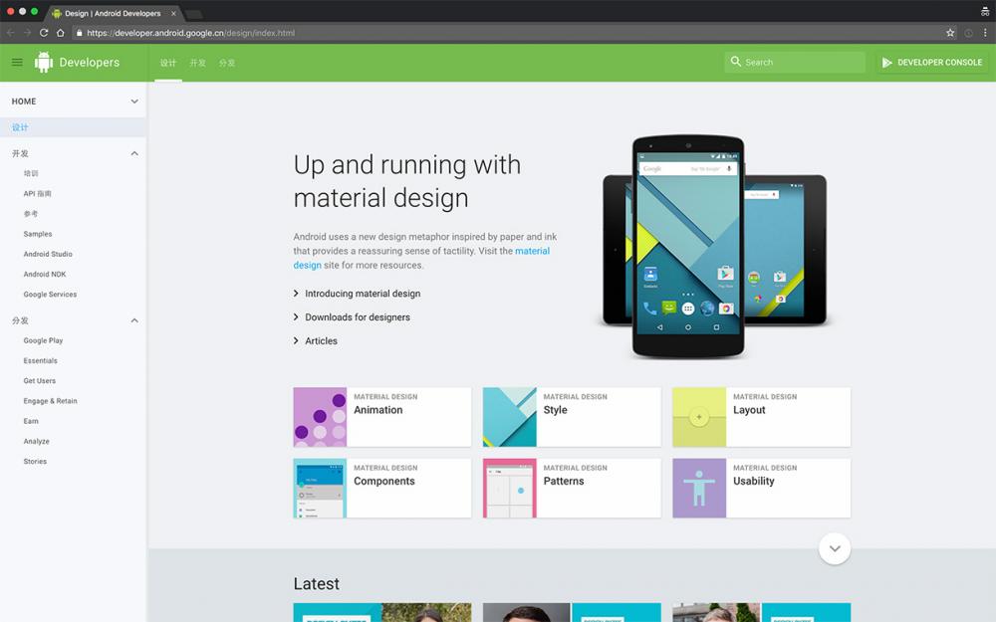Open the Patterns pink thumbnail

click(509, 488)
